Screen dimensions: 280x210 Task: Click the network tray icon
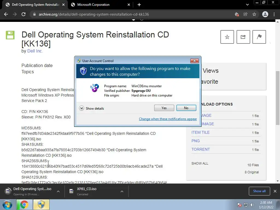point(246,205)
